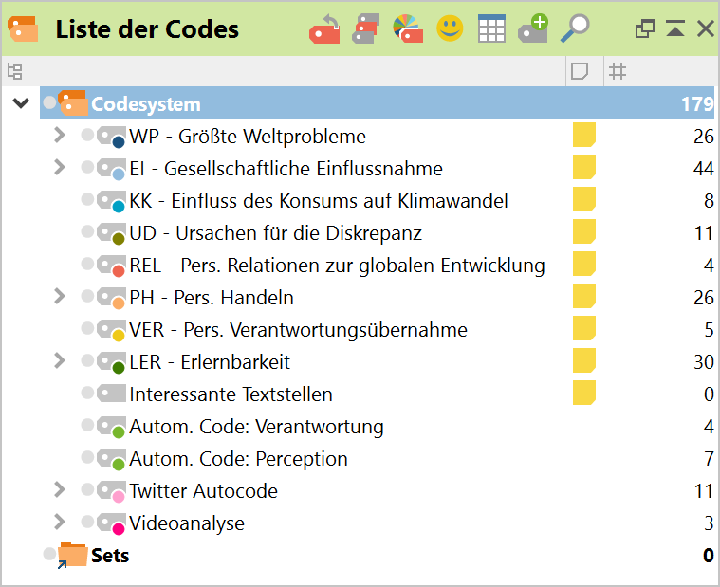Viewport: 720px width, 587px height.
Task: Expand the PH - Pers. Handeln code
Action: pyautogui.click(x=60, y=297)
